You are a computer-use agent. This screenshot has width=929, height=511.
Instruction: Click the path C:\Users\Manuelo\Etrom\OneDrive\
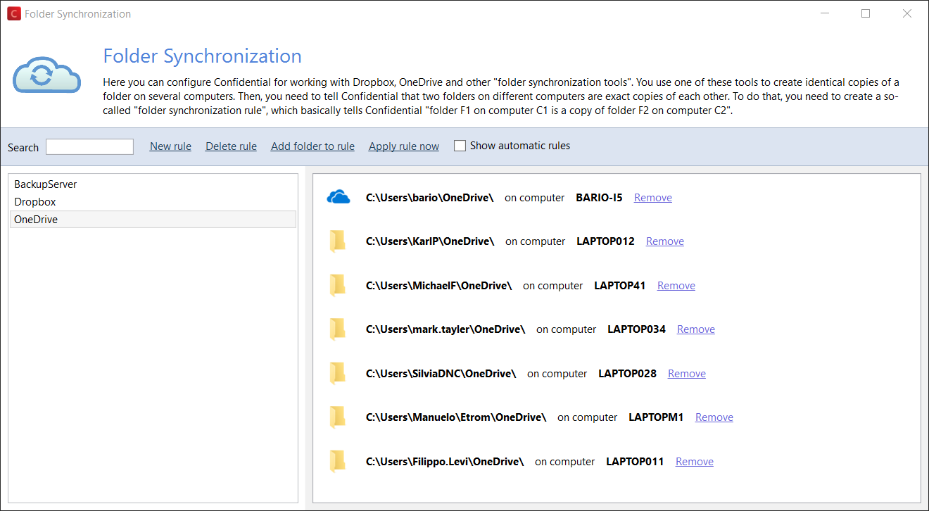[456, 417]
